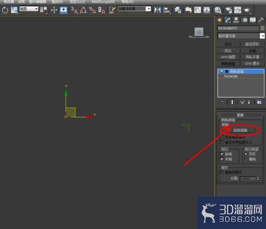Click the ViewCube front face
Viewport: 266px width, 229px height.
point(199,32)
